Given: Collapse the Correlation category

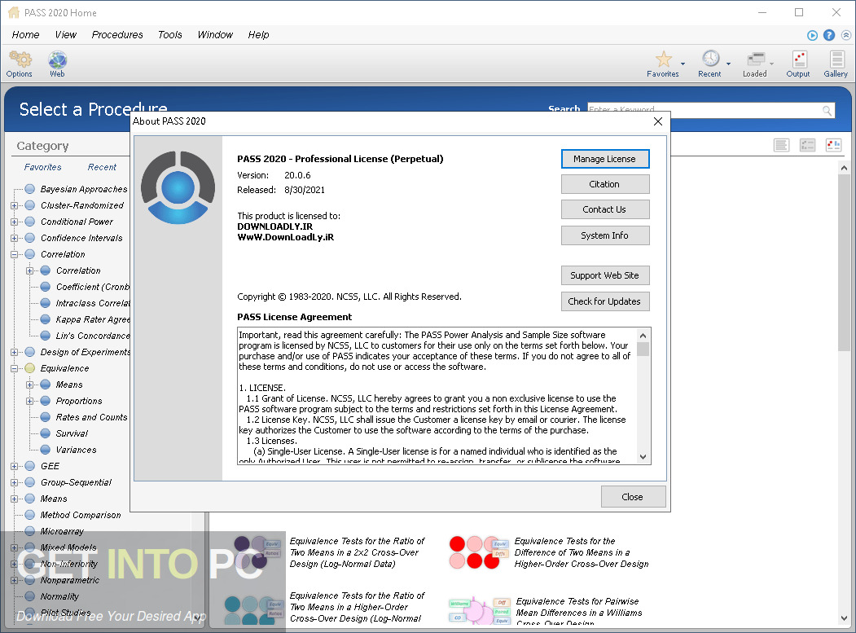Looking at the screenshot, I should coord(14,254).
